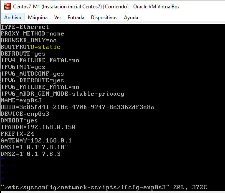Image resolution: width=225 pixels, height=193 pixels.
Task: Click the NAME=enp0s3 line
Action: 21,100
